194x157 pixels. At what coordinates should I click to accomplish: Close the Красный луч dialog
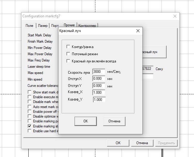click(138, 31)
